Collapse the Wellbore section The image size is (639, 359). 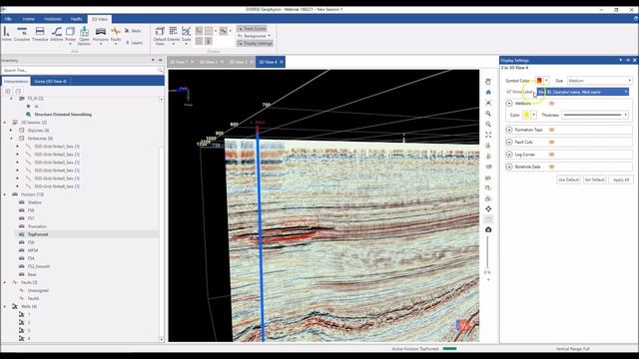click(509, 104)
